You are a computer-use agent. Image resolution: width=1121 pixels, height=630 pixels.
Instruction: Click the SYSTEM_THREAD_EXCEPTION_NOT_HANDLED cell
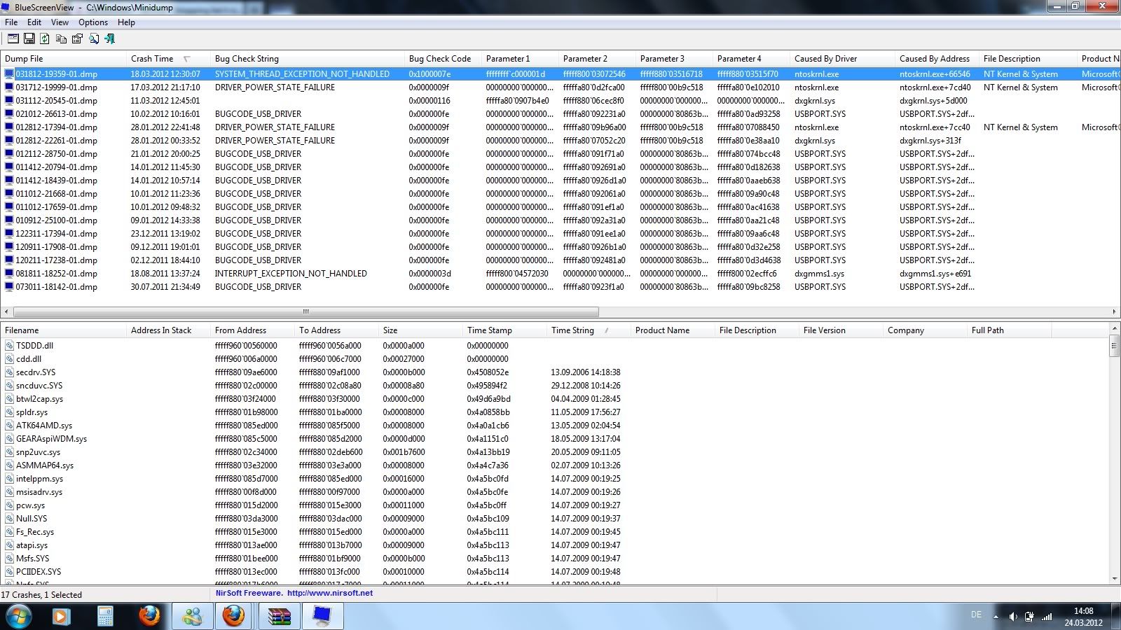click(302, 74)
